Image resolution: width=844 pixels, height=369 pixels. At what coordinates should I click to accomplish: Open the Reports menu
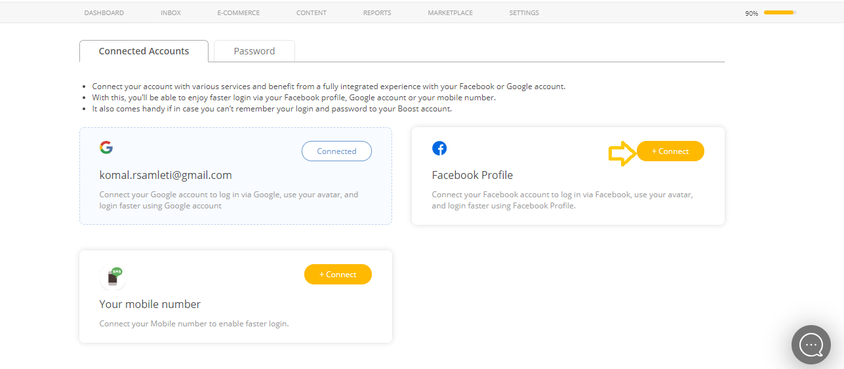pos(377,13)
